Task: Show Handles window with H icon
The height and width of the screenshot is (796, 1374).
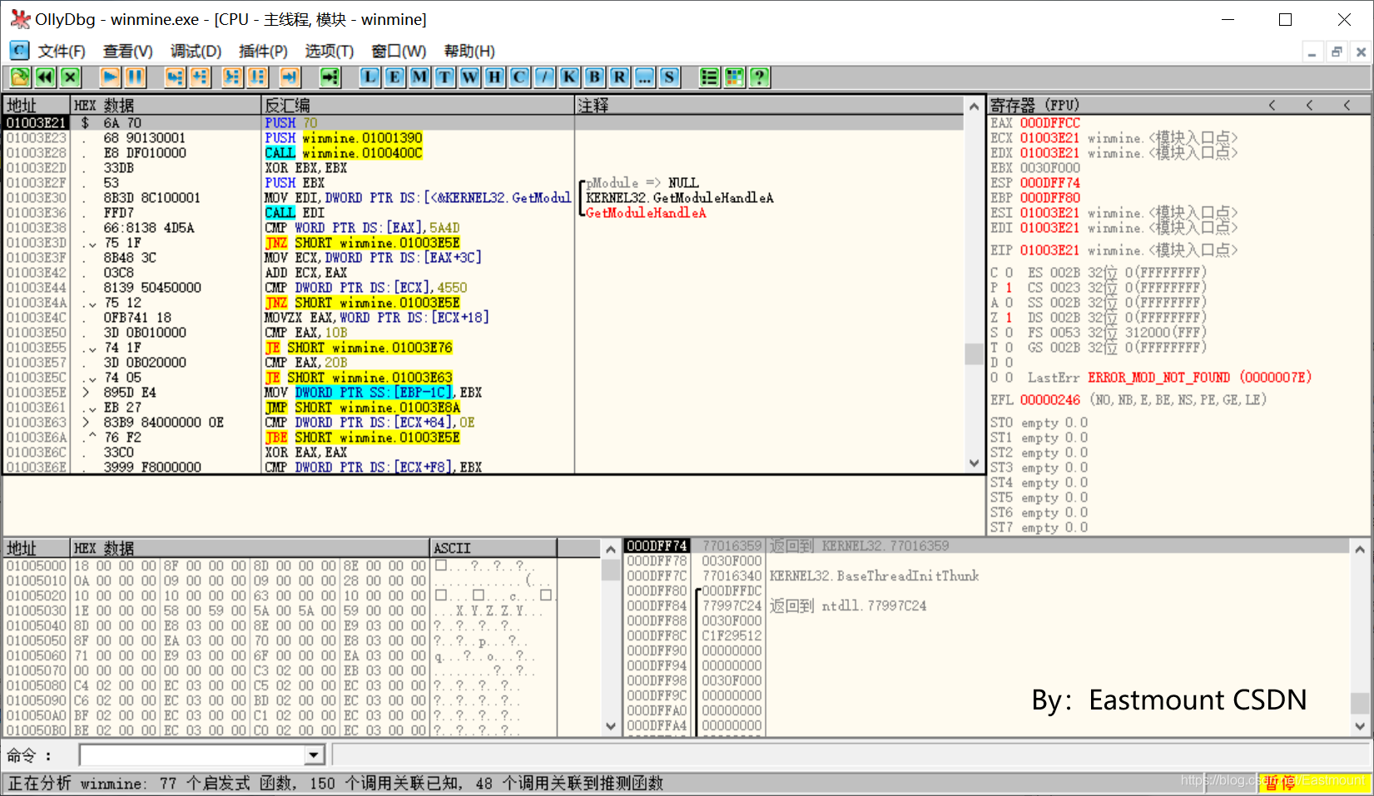Action: [x=494, y=77]
